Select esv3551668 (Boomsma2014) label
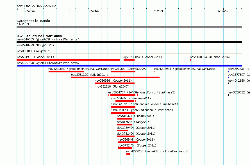250x165 pixels. pos(131,98)
